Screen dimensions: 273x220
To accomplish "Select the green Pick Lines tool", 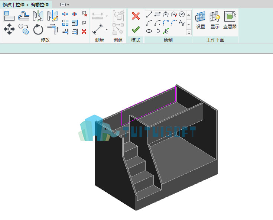I will coord(166,31).
